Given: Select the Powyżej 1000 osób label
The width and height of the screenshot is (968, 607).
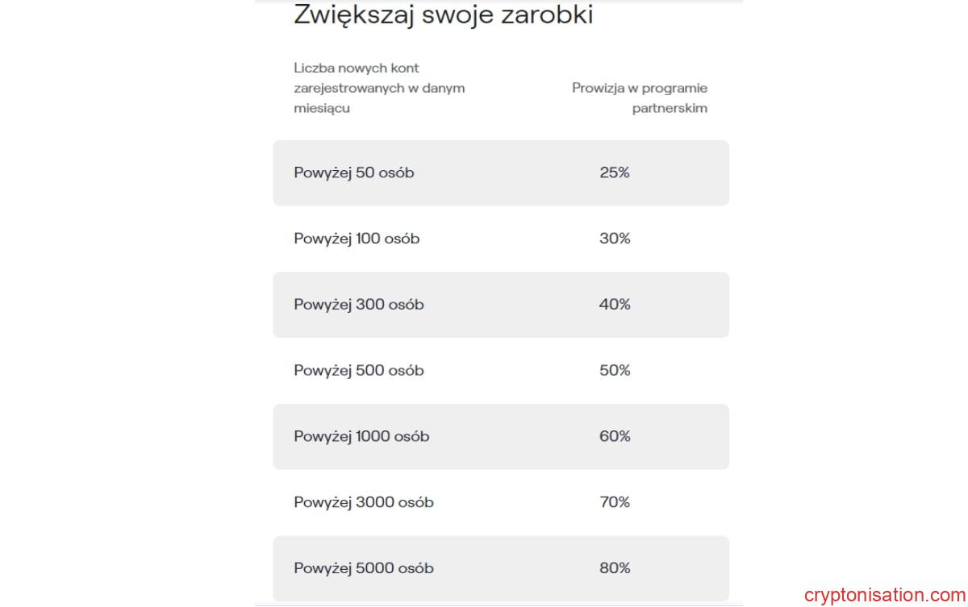Looking at the screenshot, I should (x=361, y=437).
